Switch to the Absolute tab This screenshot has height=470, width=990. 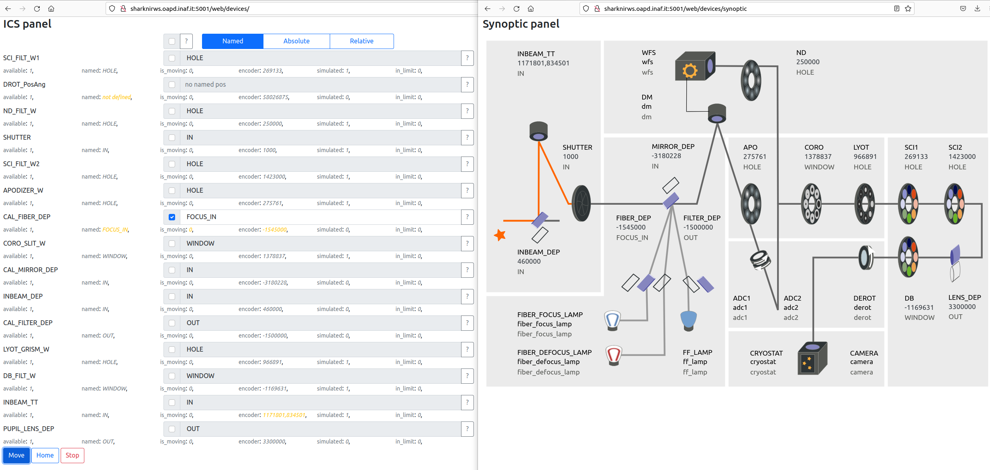(x=296, y=41)
